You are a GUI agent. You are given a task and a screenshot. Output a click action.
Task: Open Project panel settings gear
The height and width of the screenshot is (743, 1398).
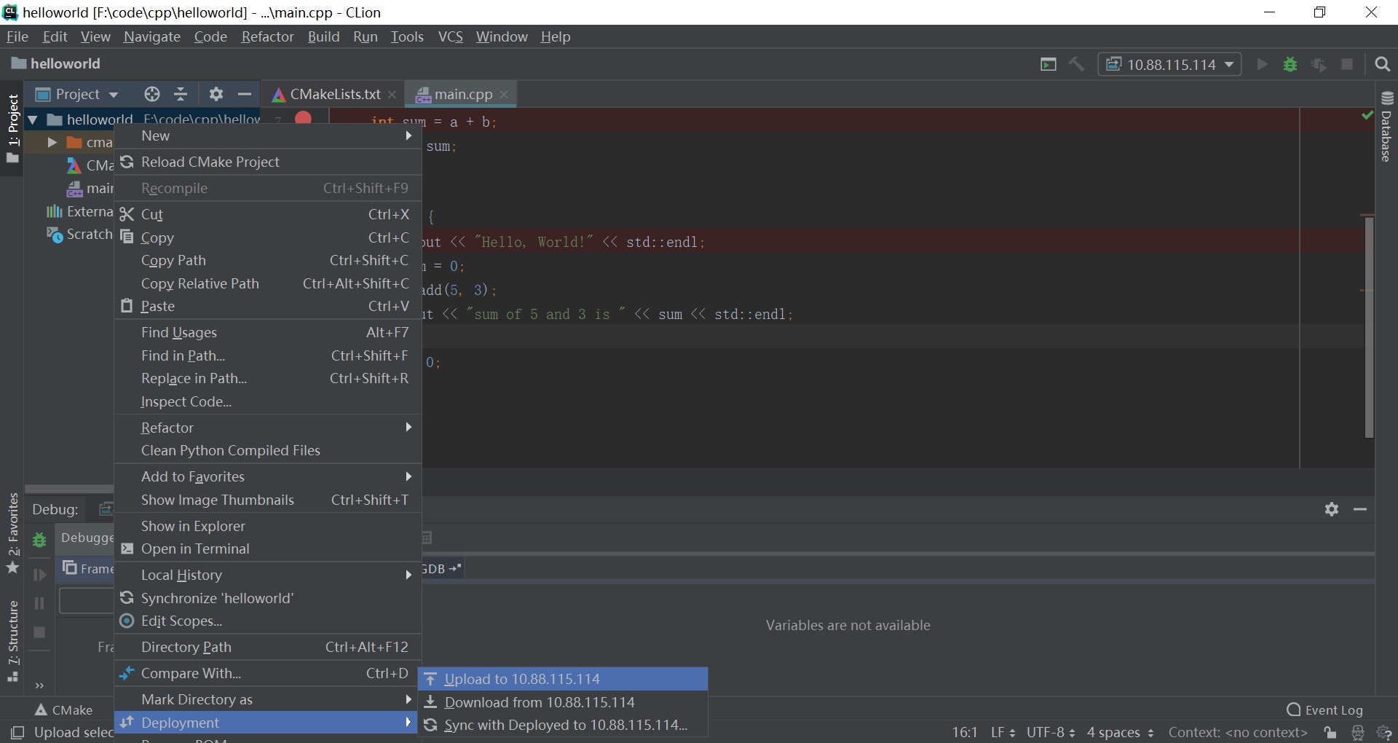(216, 94)
